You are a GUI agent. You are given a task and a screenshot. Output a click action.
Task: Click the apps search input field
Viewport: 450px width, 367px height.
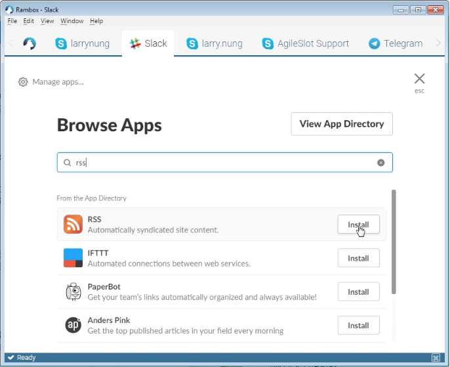coord(225,163)
